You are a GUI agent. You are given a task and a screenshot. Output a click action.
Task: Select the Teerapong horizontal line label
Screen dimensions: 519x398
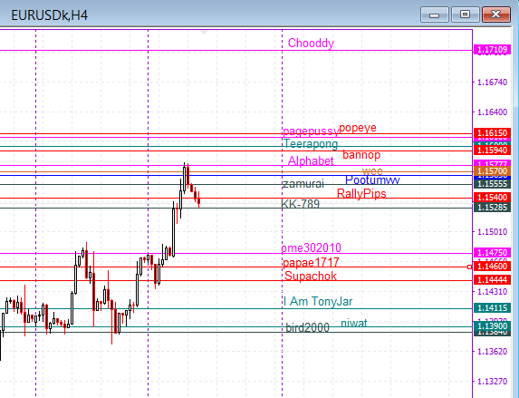311,144
